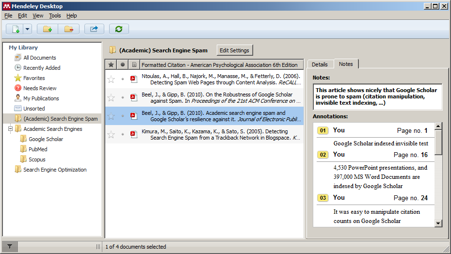Switch to the Details tab
451x254 pixels.
coord(320,64)
